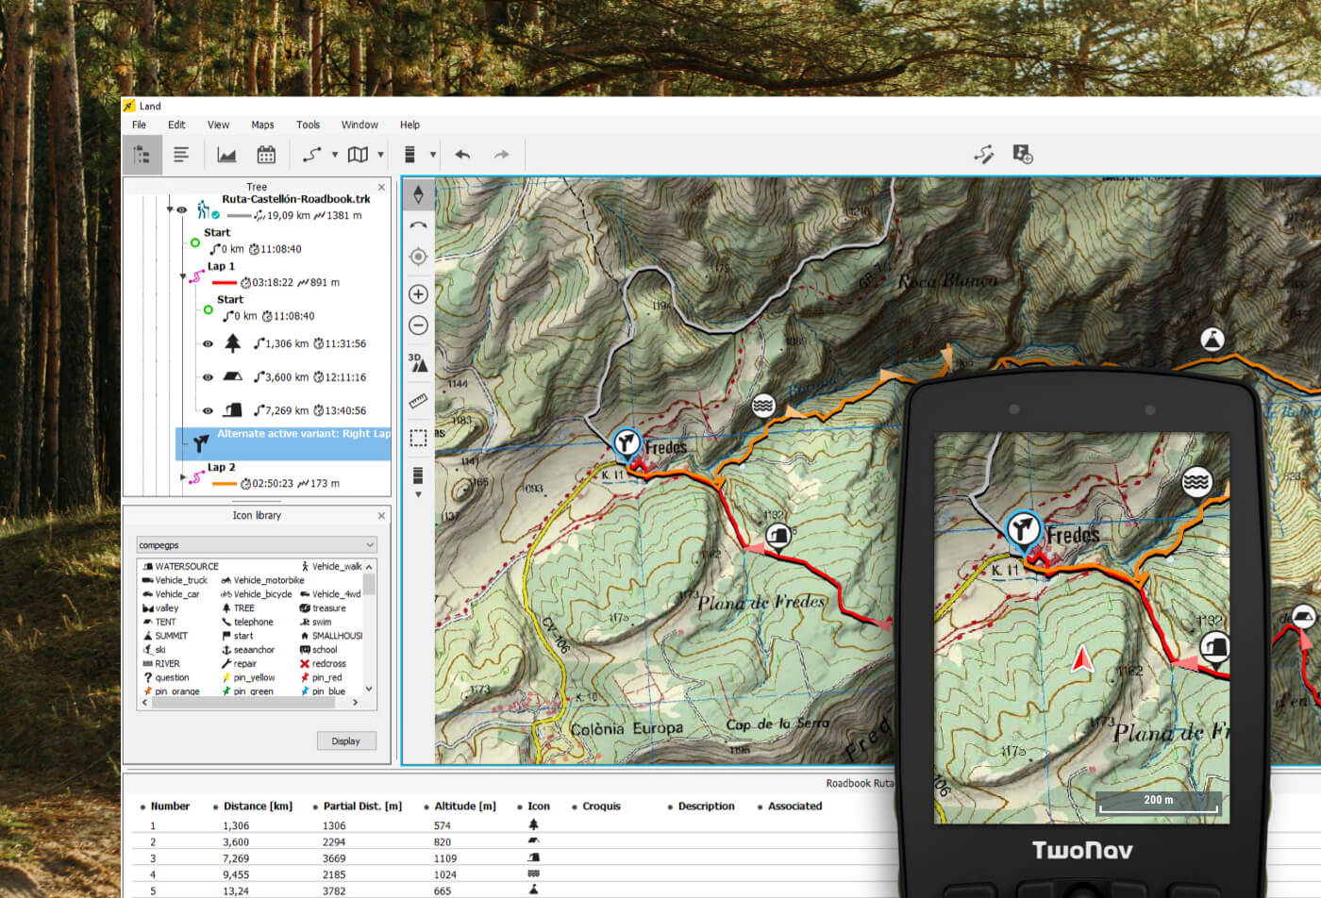Click the folded map toolbar icon
1321x898 pixels.
coord(358,155)
